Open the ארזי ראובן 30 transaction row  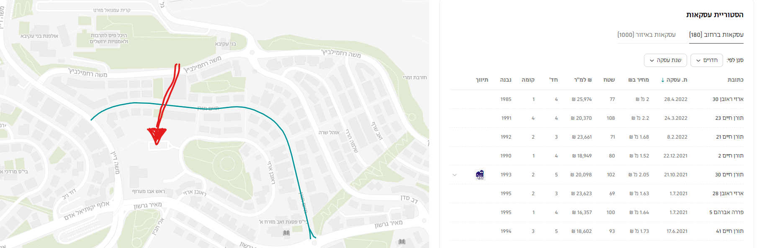click(728, 99)
